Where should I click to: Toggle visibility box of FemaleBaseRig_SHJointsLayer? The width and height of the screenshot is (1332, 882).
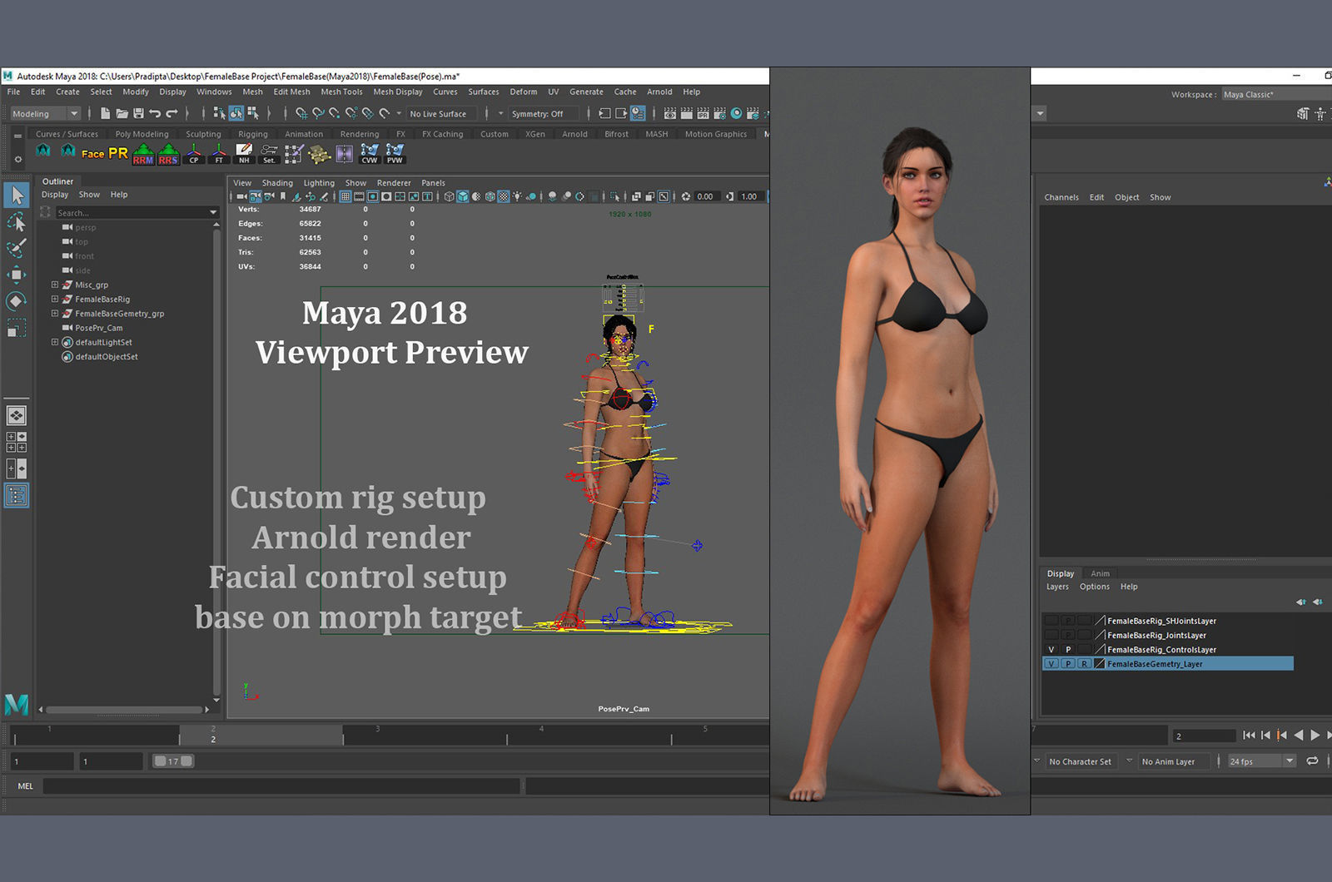pos(1051,621)
